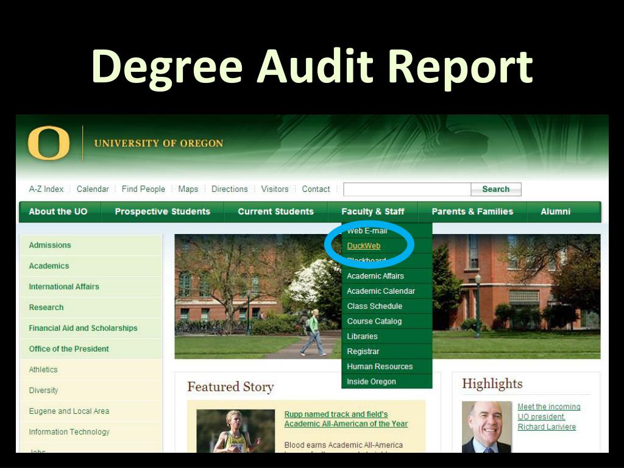
Task: Open the Visitors link
Action: click(275, 189)
